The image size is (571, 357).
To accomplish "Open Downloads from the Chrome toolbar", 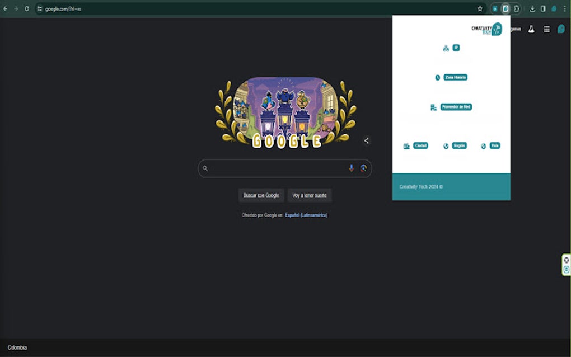I will 532,8.
